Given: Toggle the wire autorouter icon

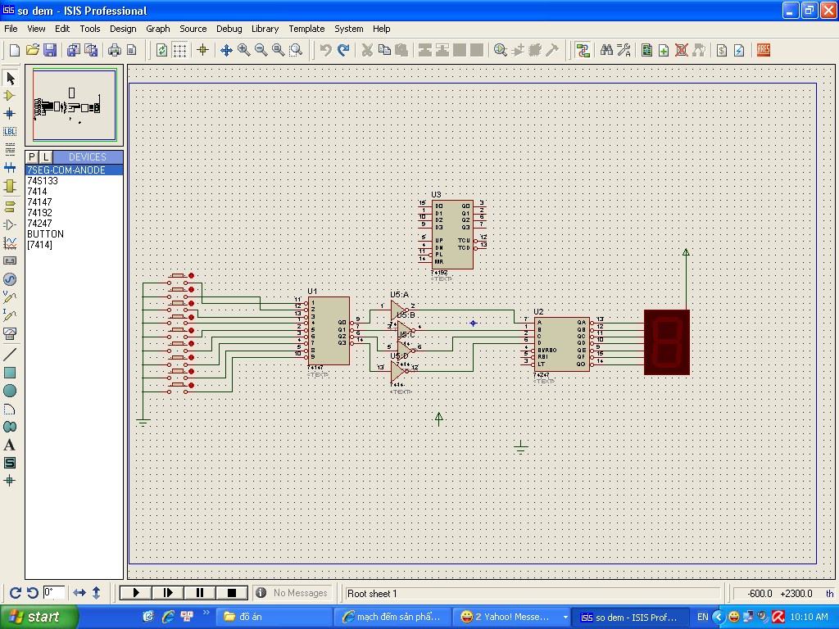Looking at the screenshot, I should click(583, 50).
